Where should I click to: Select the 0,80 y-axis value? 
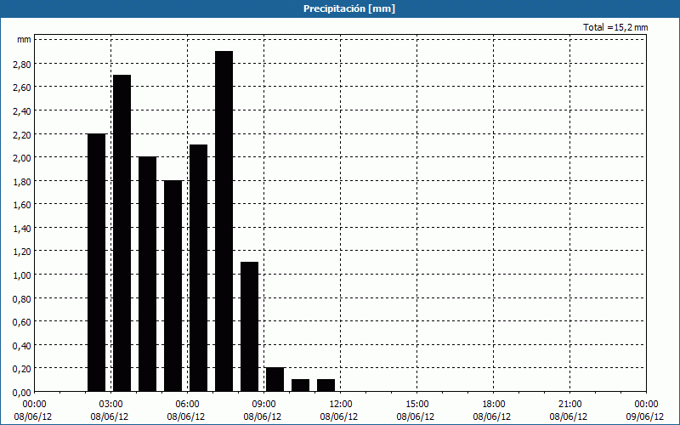(22, 299)
